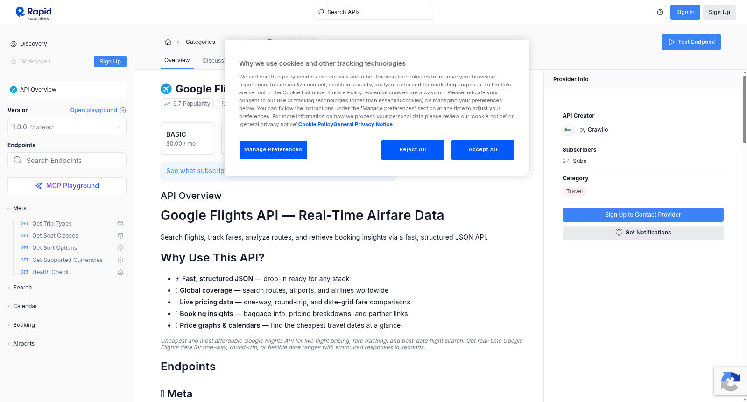Viewport: 747px width, 402px height.
Task: Click the info icon beside Get Sort Options
Action: click(120, 248)
